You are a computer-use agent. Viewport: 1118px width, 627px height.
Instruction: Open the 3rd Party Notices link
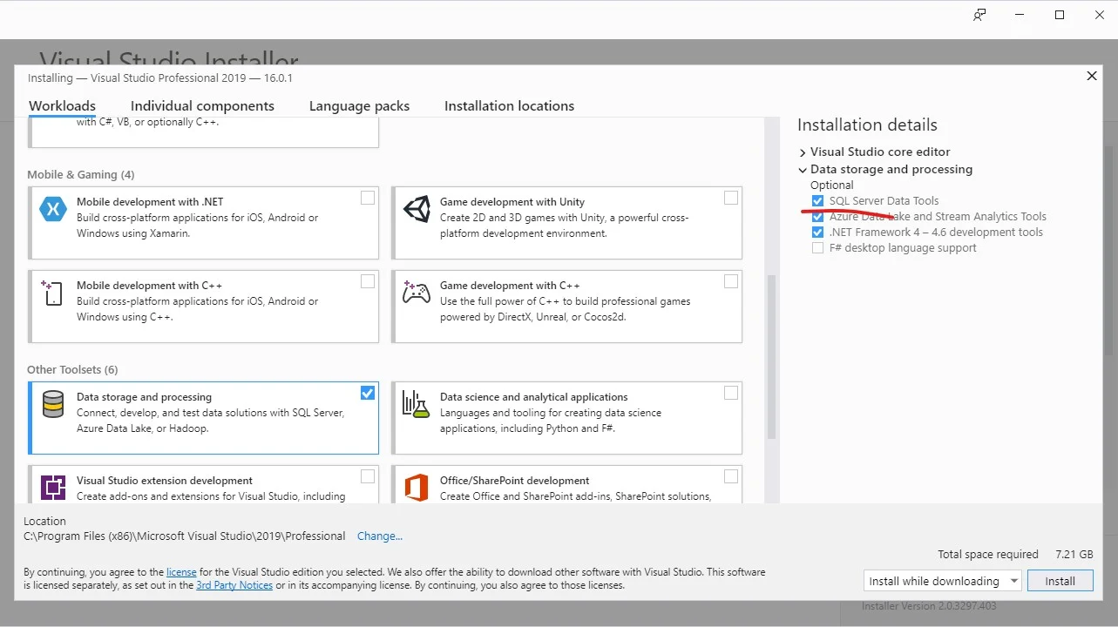[x=234, y=585]
